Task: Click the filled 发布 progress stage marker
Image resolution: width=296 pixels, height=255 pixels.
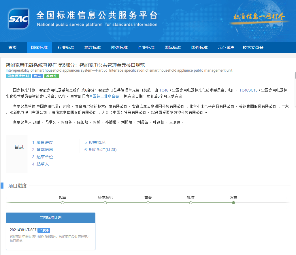Action: pyautogui.click(x=233, y=203)
